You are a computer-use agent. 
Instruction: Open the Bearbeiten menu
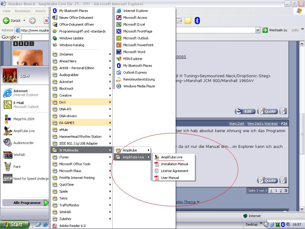point(23,11)
